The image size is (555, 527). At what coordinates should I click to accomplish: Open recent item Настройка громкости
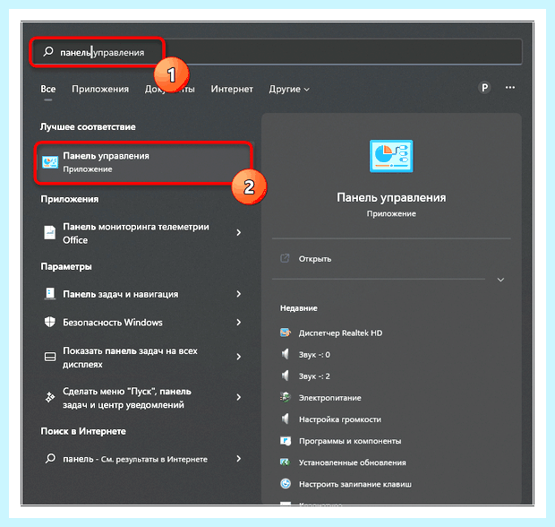click(340, 419)
